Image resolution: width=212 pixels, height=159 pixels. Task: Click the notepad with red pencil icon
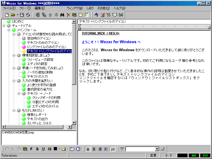[x=103, y=15]
